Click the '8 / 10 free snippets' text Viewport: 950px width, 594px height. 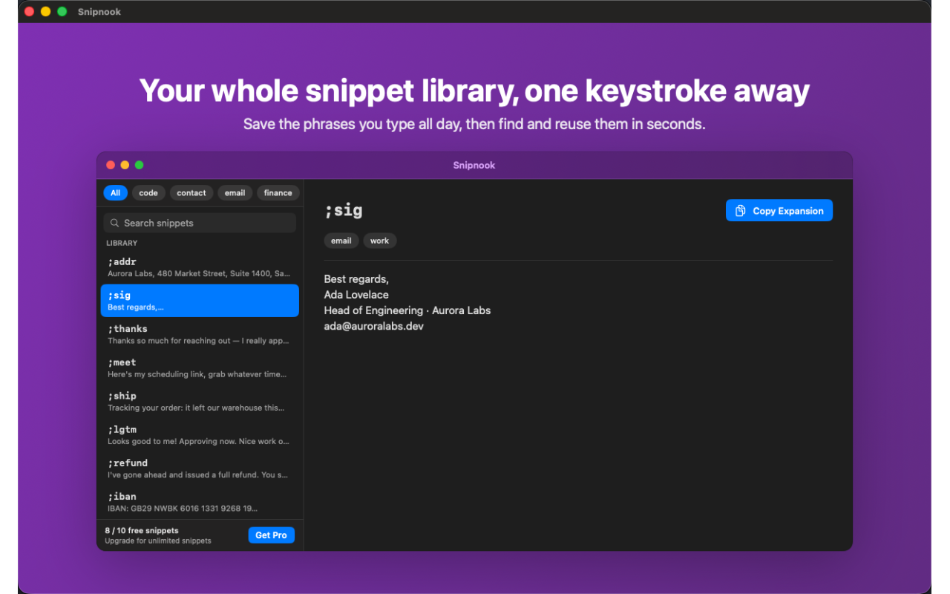(142, 531)
